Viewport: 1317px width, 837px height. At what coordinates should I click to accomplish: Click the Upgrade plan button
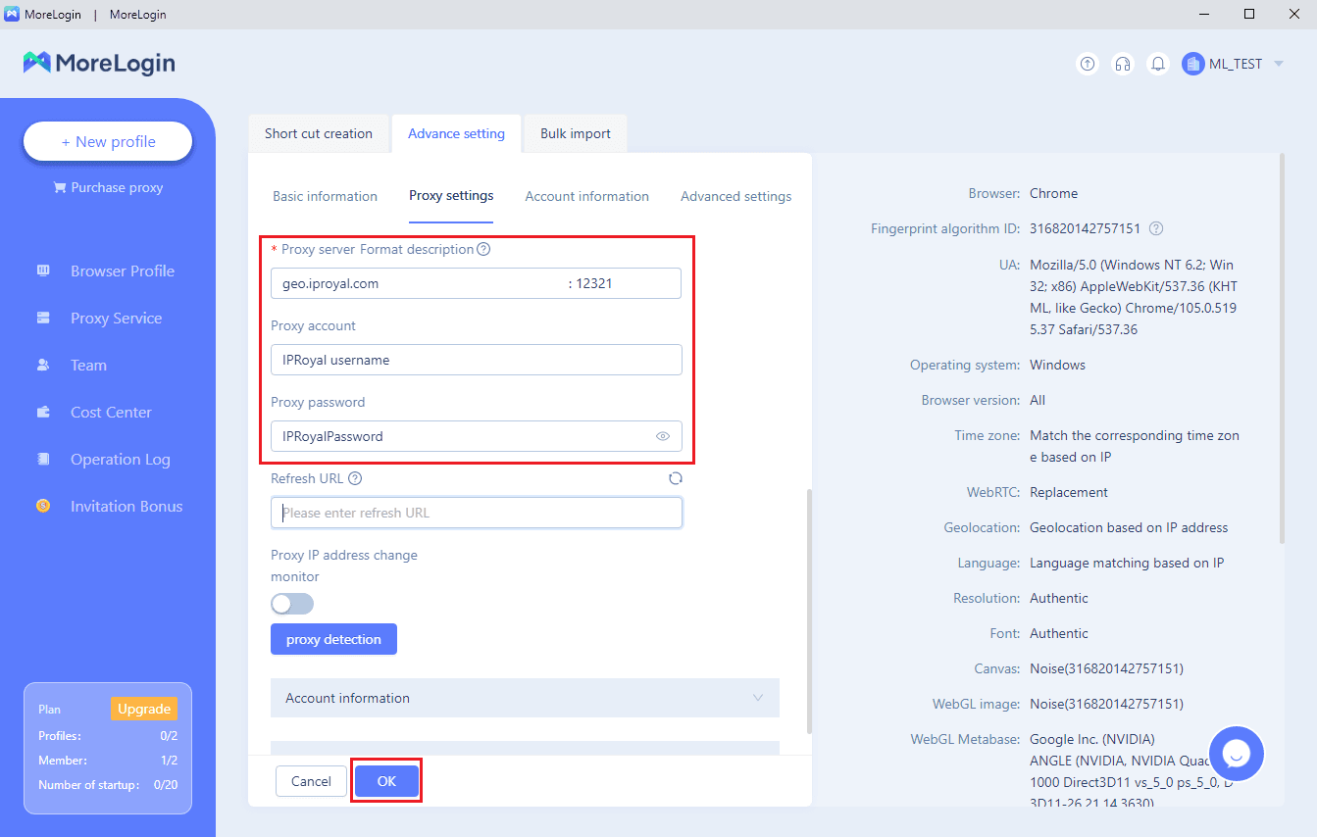coord(144,709)
